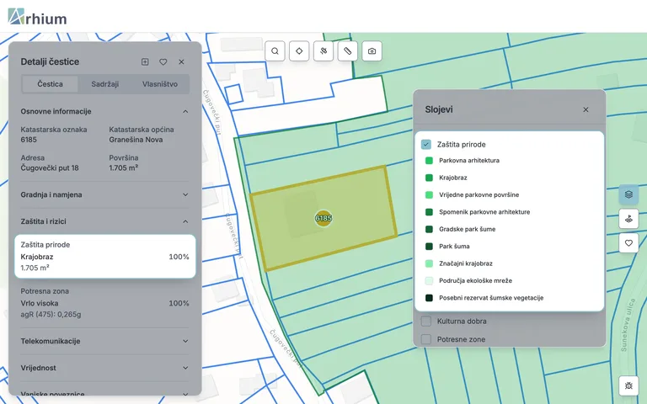Click the Gradske park šume swatch

click(x=429, y=229)
